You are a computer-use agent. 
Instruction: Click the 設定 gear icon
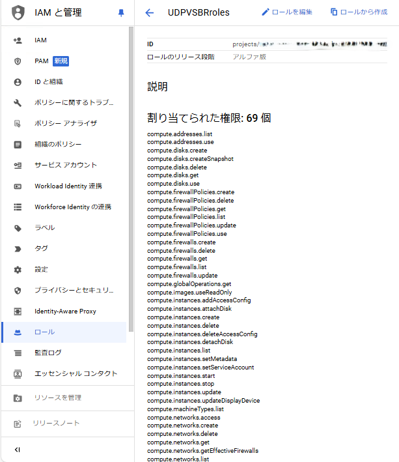18,270
